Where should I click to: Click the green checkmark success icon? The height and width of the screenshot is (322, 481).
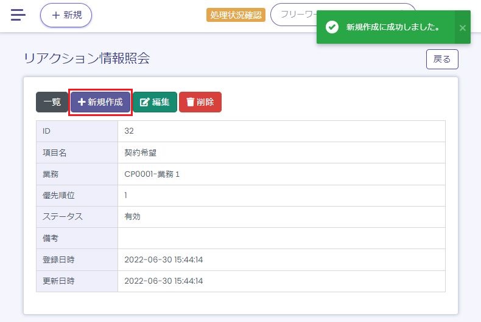click(332, 27)
